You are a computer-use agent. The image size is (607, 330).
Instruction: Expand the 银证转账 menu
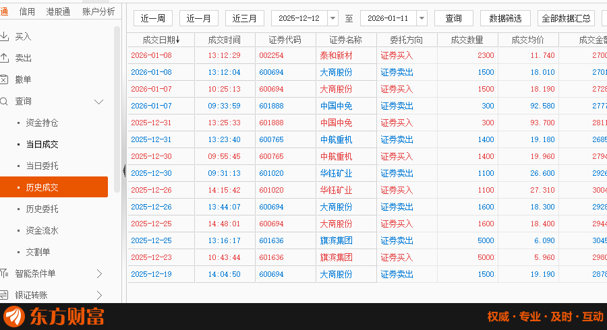click(x=99, y=295)
